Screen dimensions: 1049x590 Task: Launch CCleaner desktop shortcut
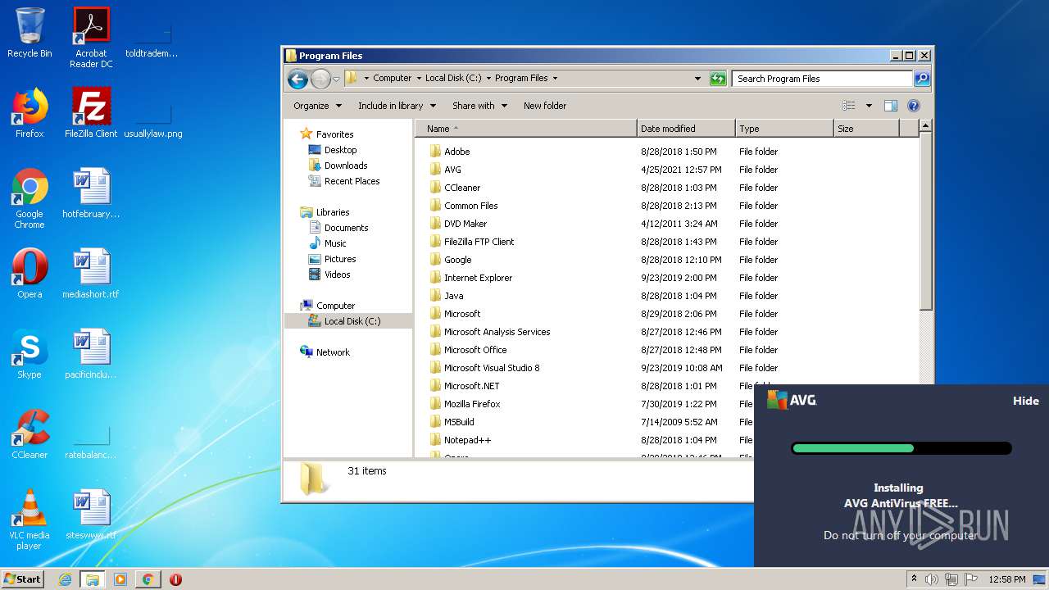(30, 434)
